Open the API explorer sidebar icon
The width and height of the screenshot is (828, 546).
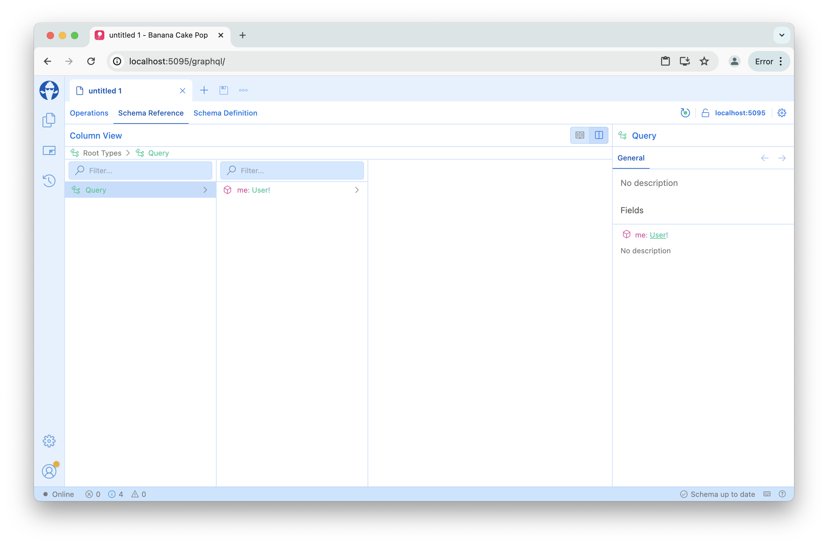pos(49,150)
